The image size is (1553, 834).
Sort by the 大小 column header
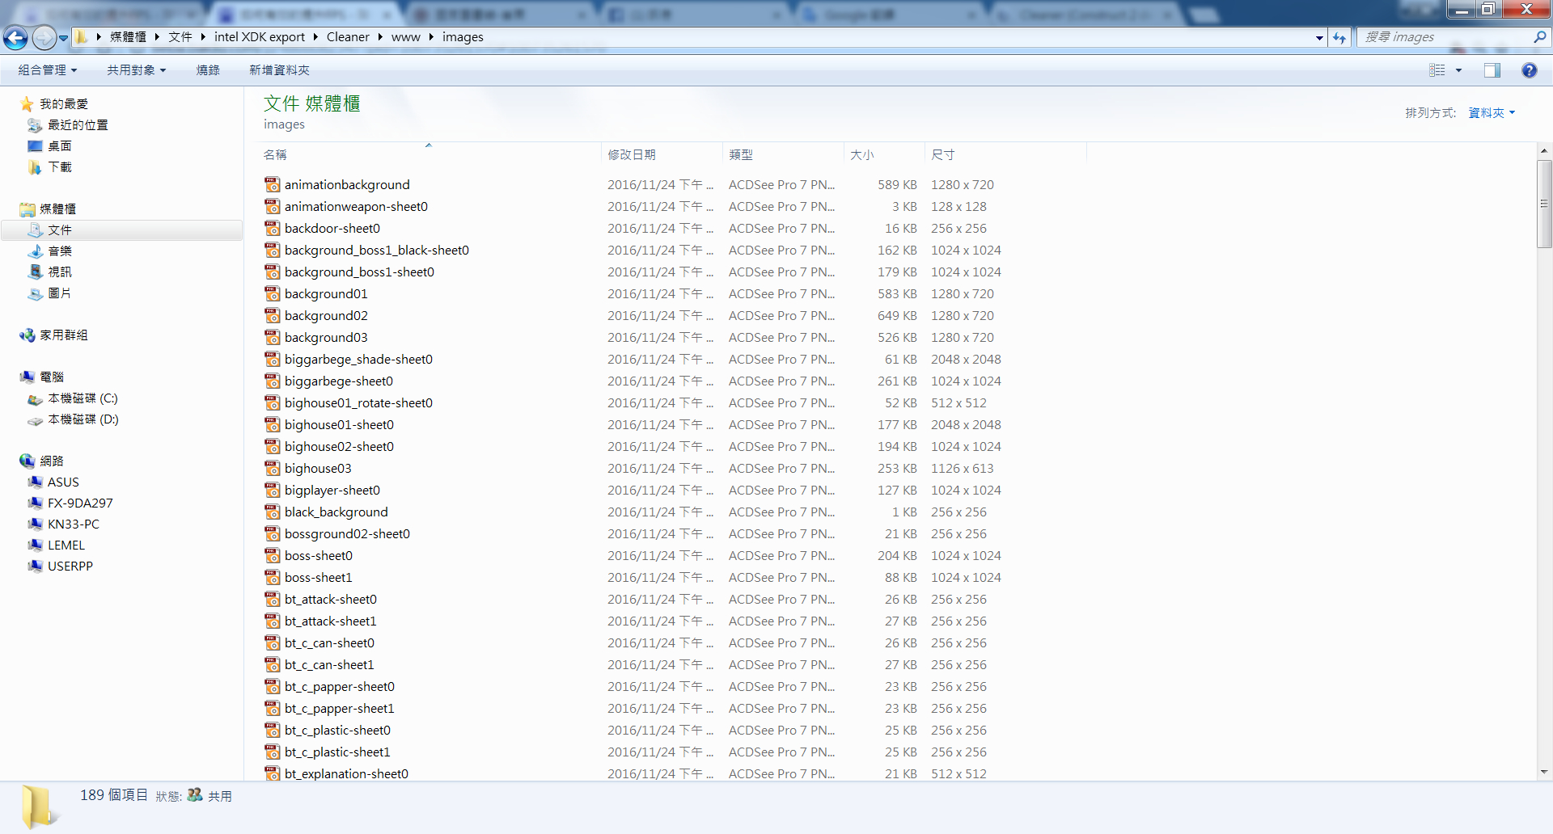coord(884,154)
